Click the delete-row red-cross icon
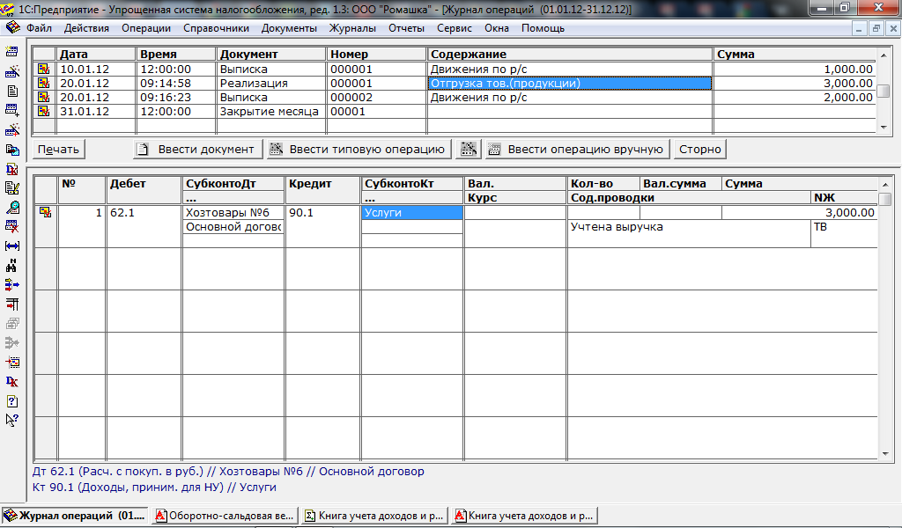The image size is (902, 528). pos(11,226)
